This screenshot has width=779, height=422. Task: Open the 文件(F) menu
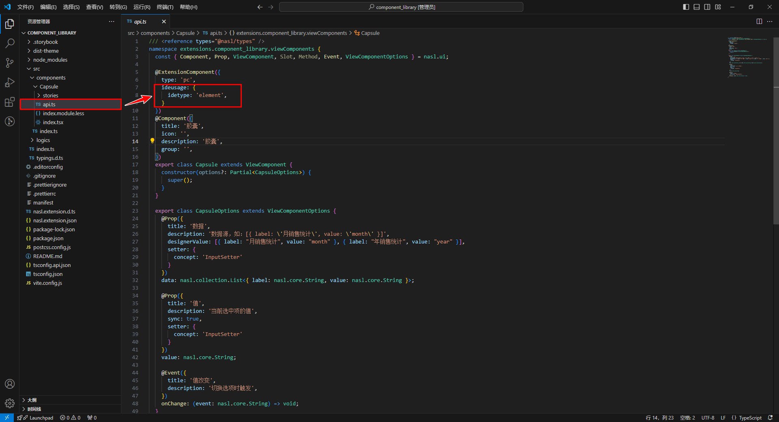pos(26,7)
